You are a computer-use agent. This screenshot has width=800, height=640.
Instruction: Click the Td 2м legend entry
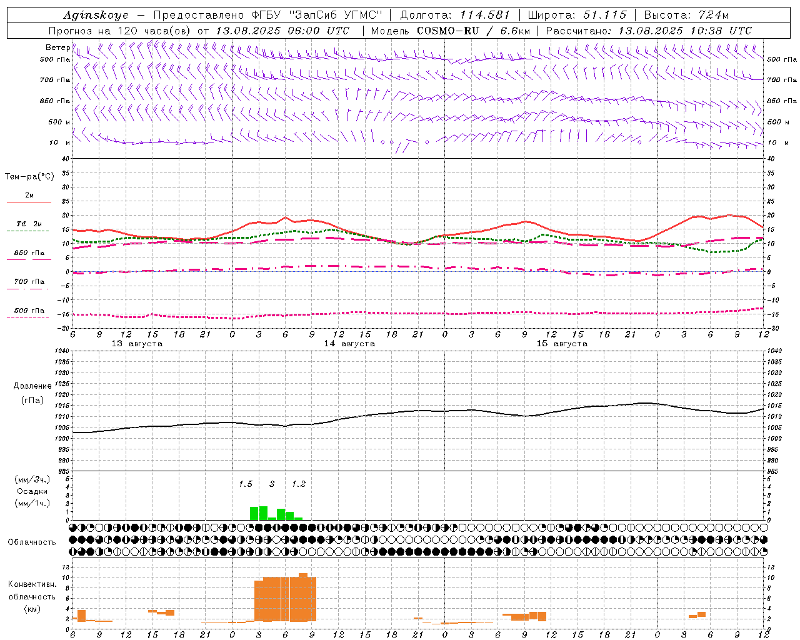point(29,224)
